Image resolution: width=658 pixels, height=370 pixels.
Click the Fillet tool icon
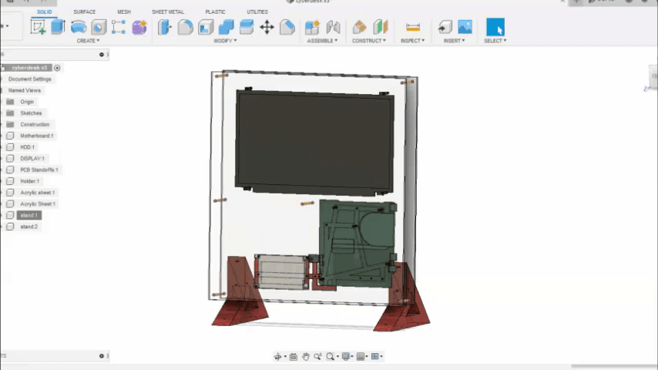click(x=186, y=28)
